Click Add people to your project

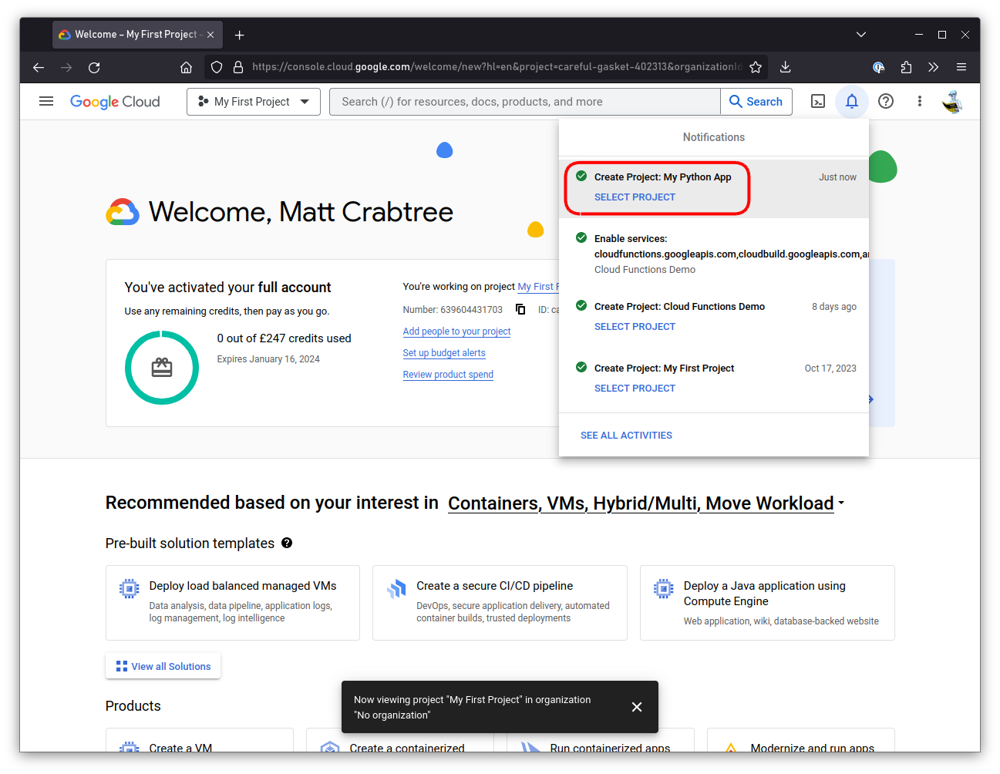(x=456, y=331)
